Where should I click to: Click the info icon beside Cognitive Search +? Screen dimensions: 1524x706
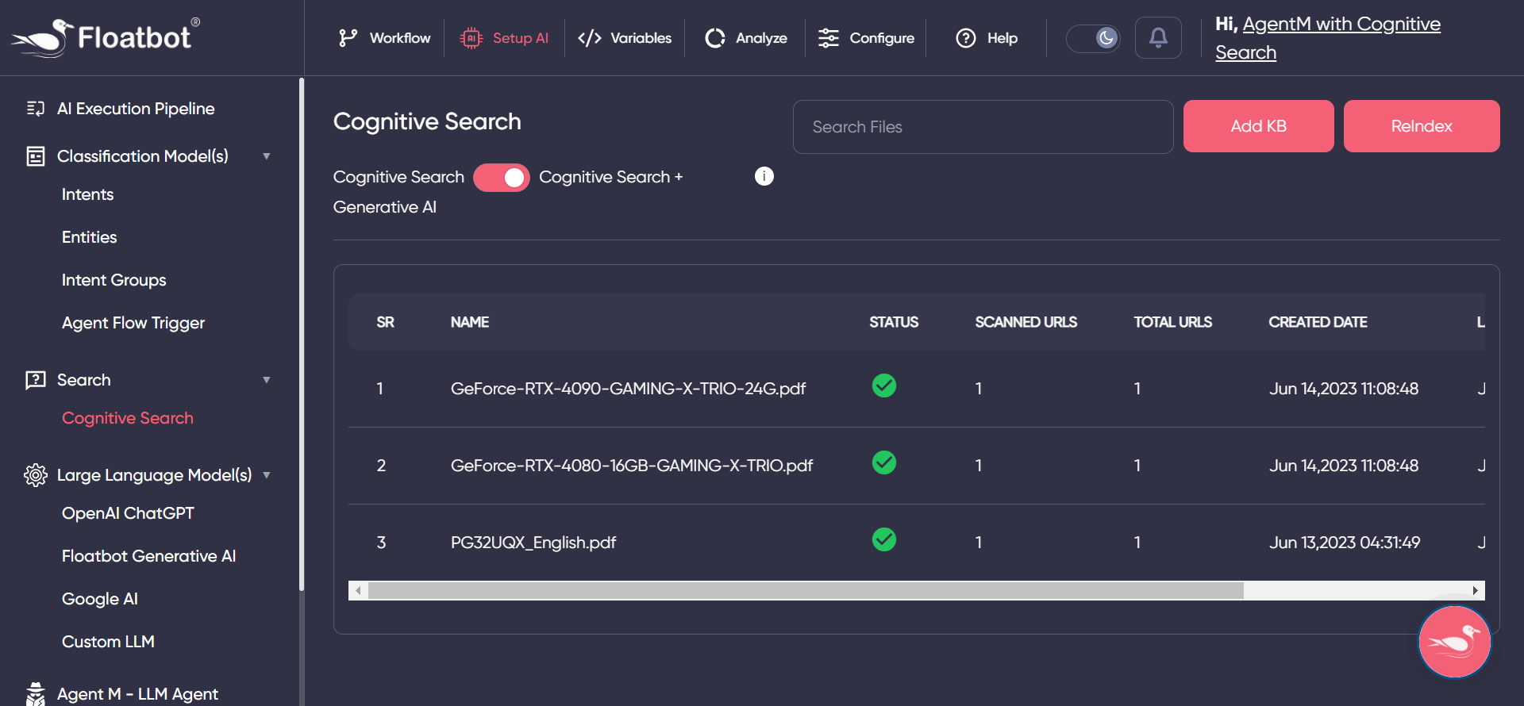pyautogui.click(x=764, y=176)
